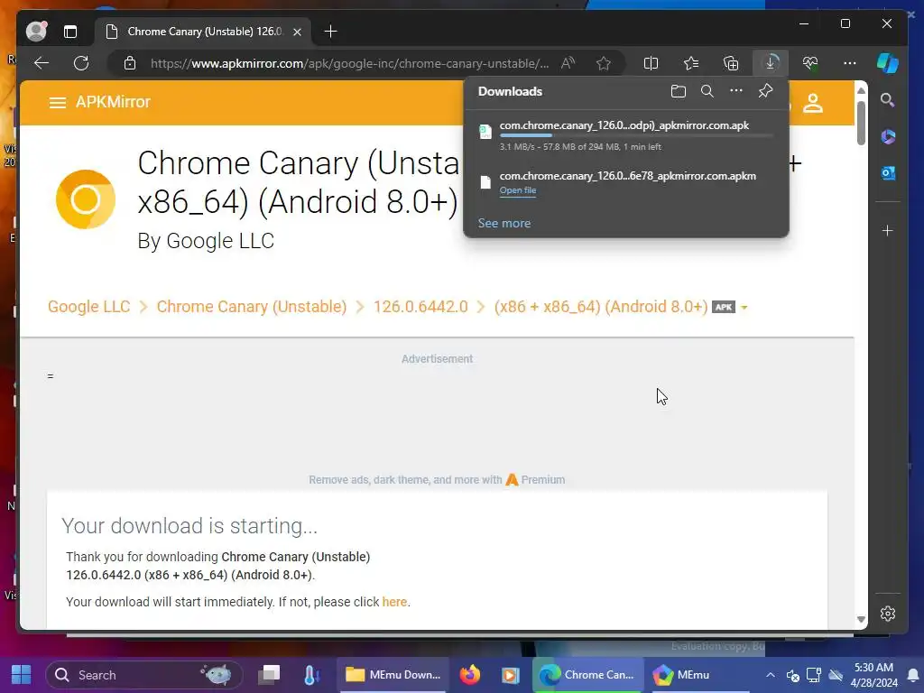This screenshot has width=924, height=693.
Task: Open a new browser tab
Action: click(330, 32)
